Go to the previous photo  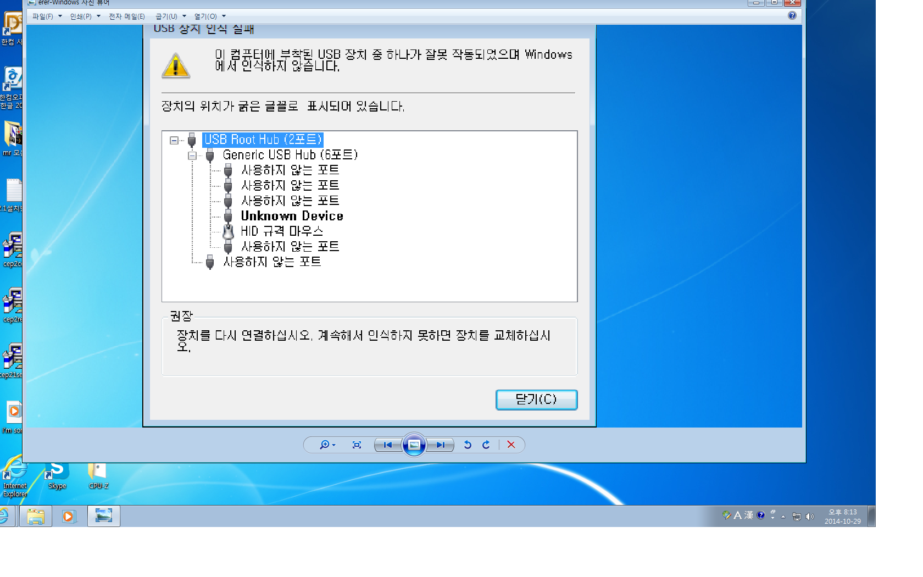coord(388,445)
